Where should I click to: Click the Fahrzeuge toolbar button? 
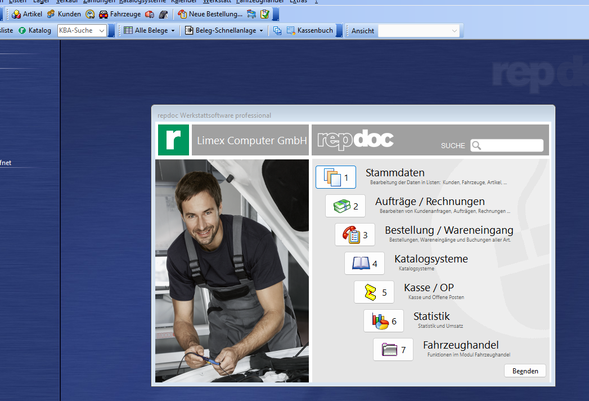pyautogui.click(x=120, y=14)
